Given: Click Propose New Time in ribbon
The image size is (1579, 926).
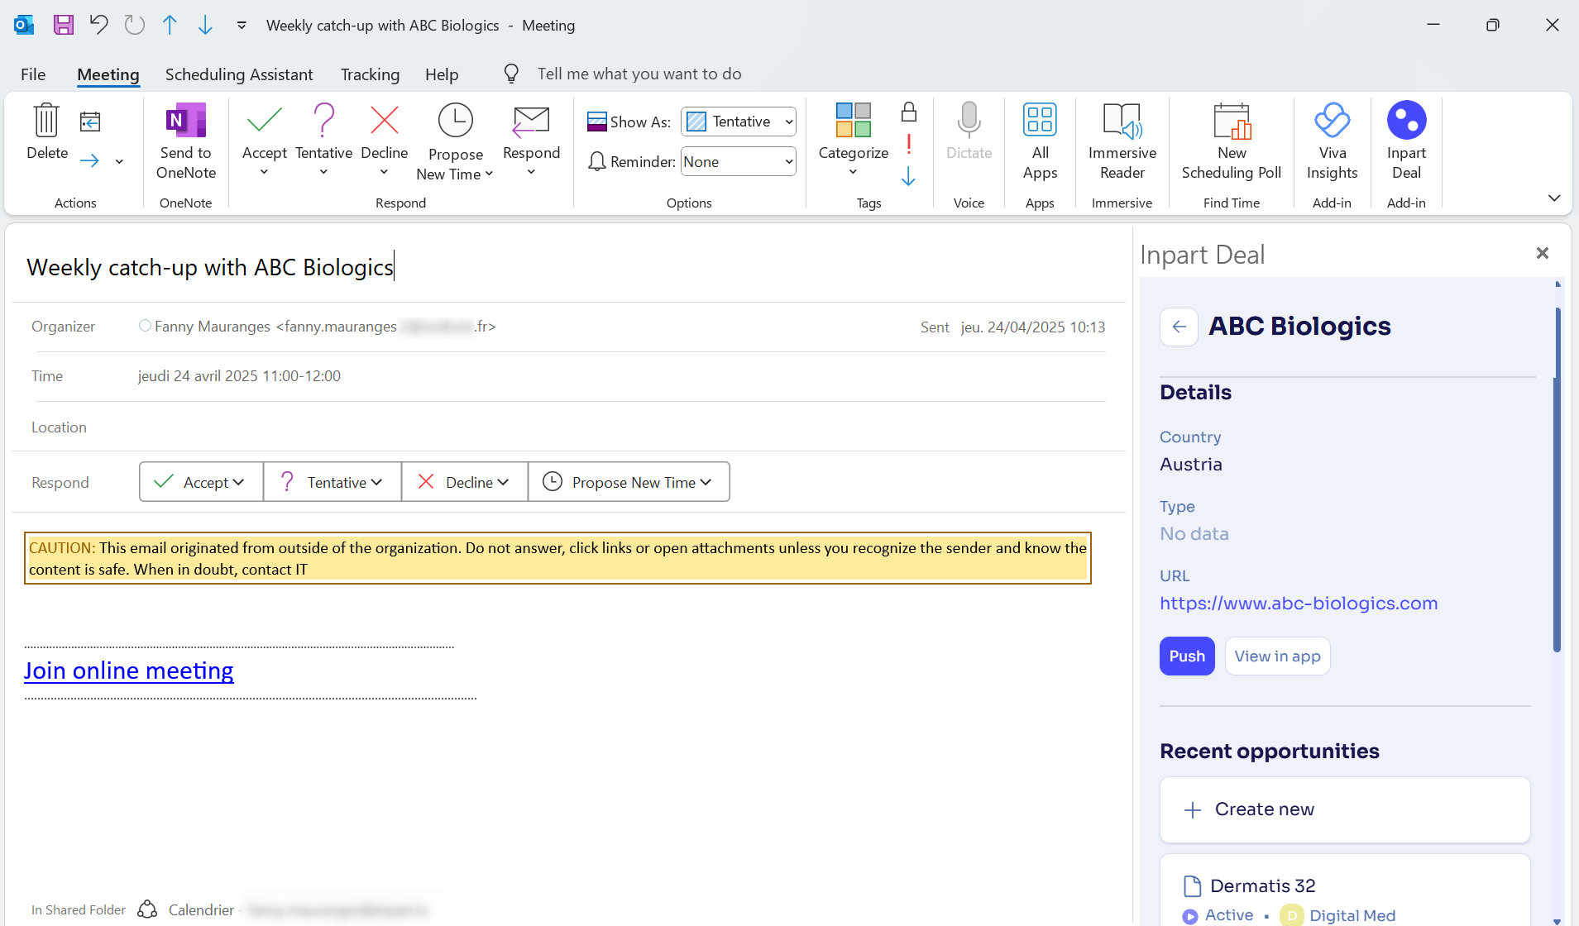Looking at the screenshot, I should [x=455, y=141].
